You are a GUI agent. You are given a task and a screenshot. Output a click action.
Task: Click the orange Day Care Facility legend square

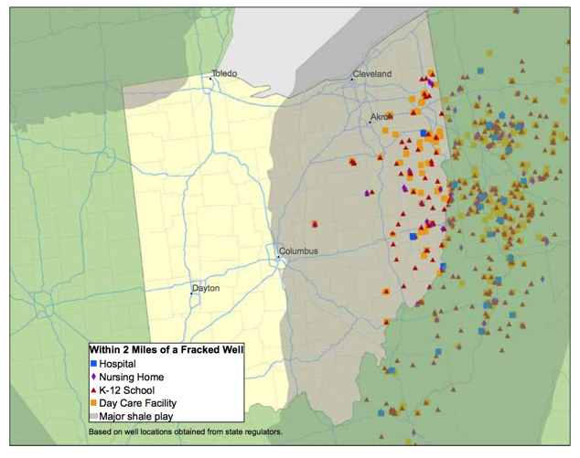(x=93, y=403)
